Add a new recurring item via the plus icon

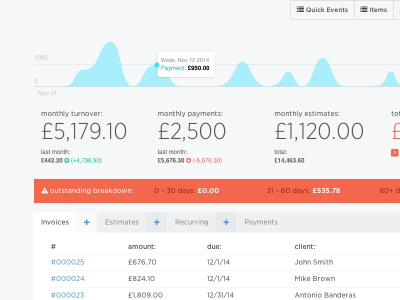[225, 222]
